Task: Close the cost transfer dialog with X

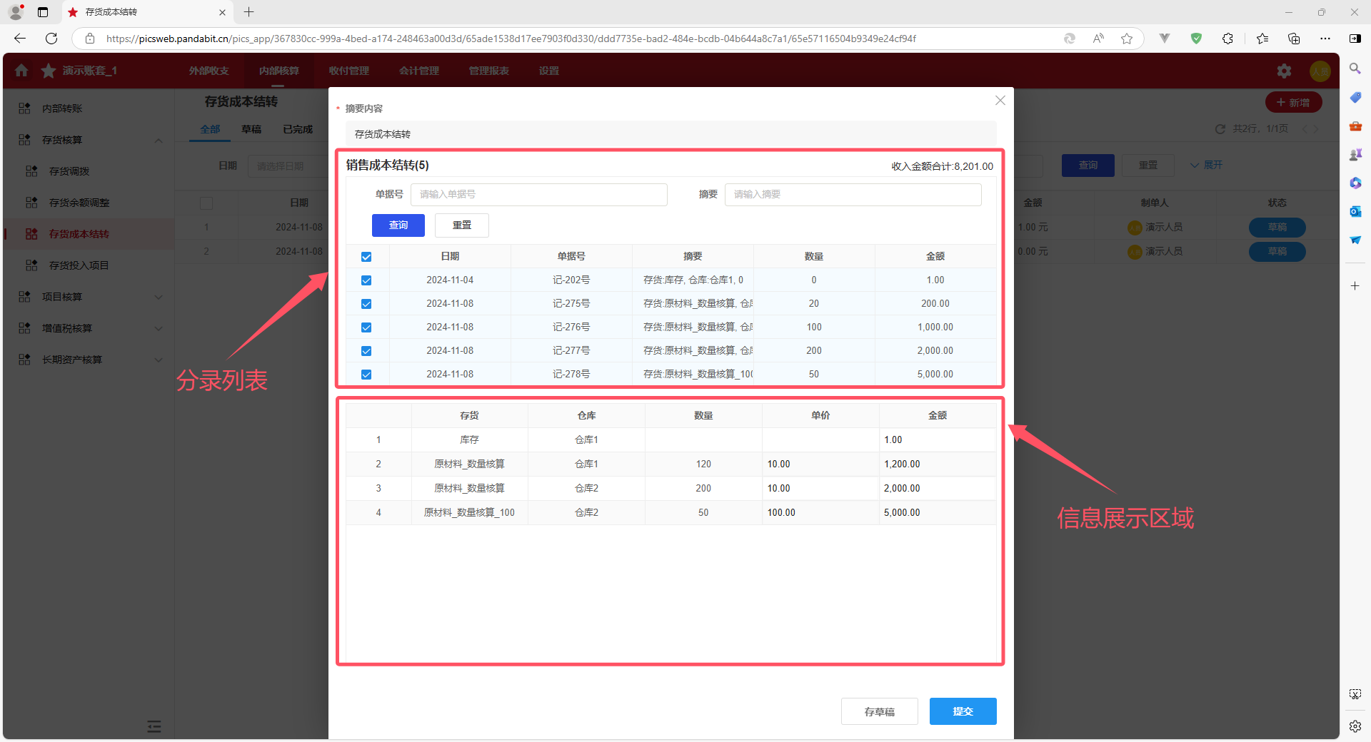Action: point(1000,101)
